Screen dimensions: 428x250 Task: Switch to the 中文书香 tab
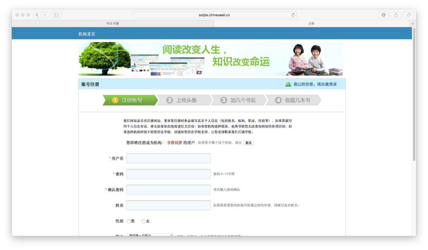113,24
